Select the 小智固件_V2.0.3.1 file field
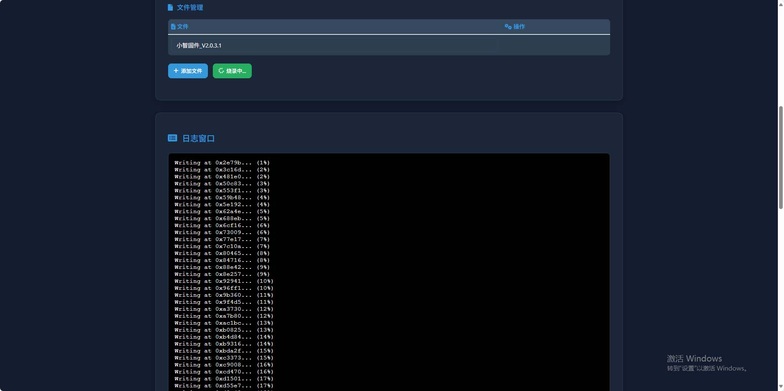The image size is (784, 391). coord(334,45)
